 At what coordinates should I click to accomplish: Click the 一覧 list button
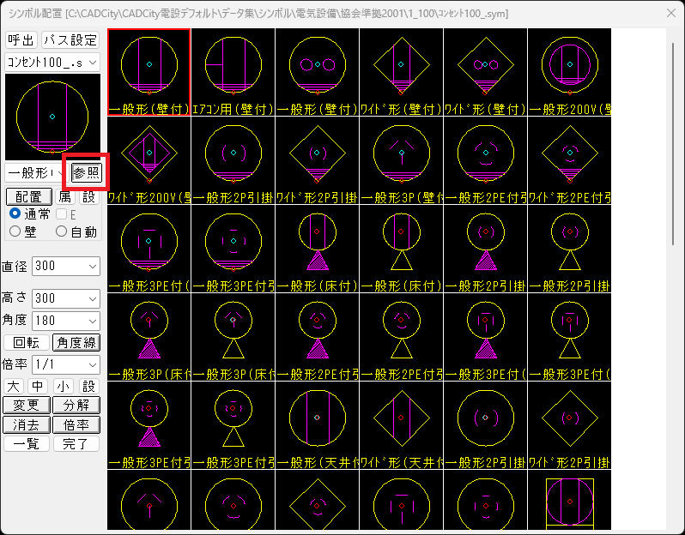27,444
